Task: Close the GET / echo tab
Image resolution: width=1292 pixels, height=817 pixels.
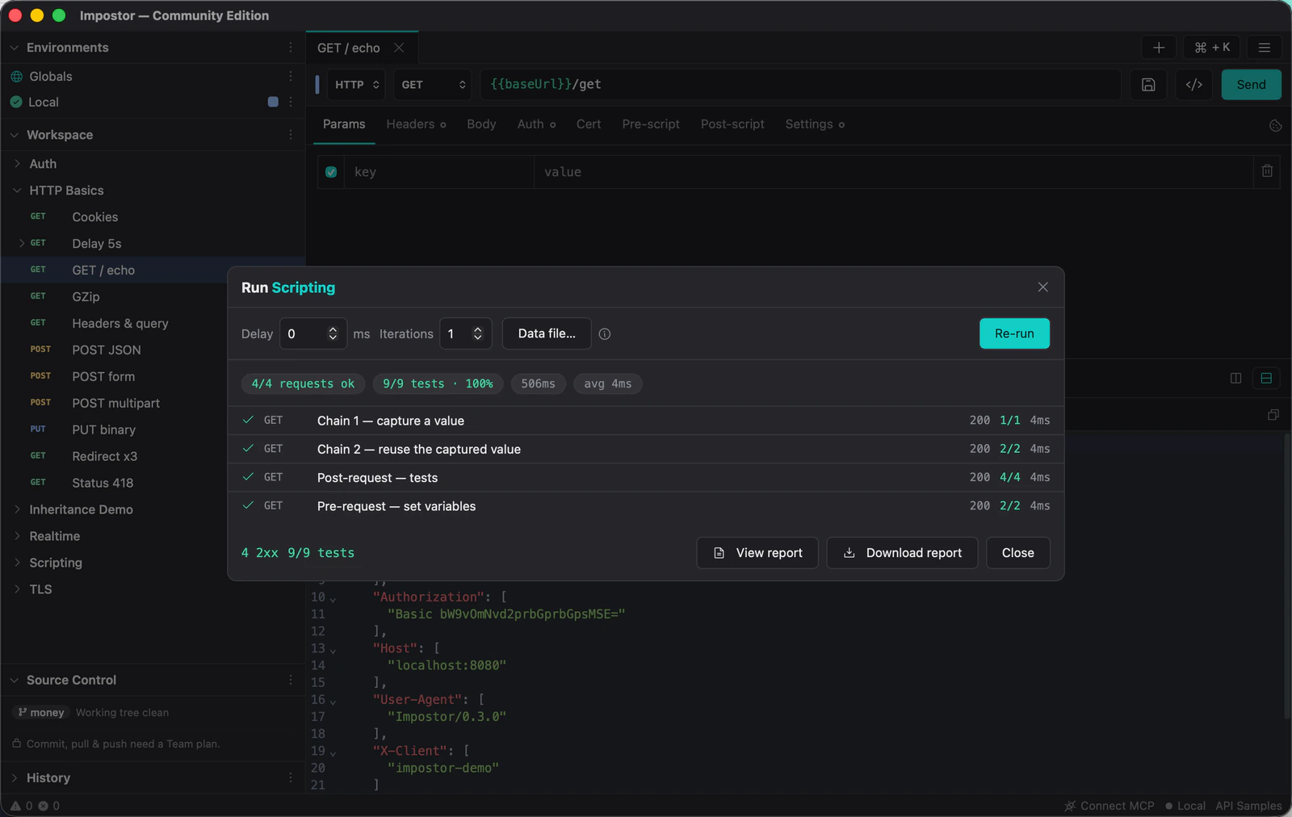Action: point(399,48)
